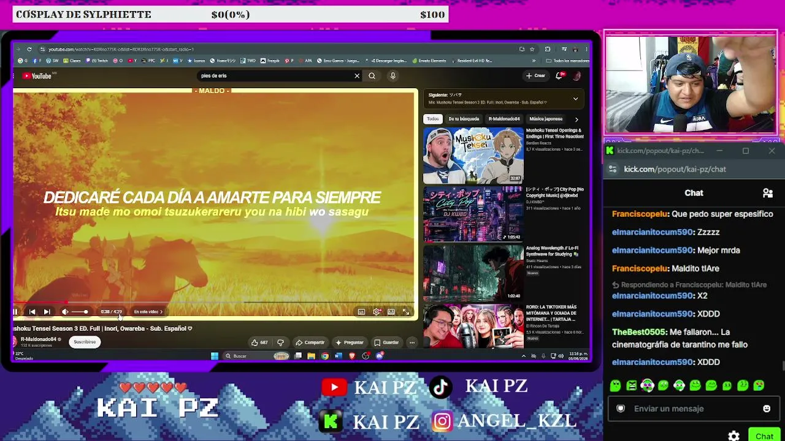Image resolution: width=785 pixels, height=441 pixels.
Task: Select the 'De tu búsqueda' filter chip
Action: tap(464, 119)
